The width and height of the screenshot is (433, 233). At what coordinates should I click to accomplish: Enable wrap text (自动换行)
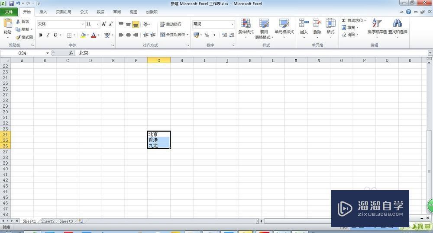[171, 24]
